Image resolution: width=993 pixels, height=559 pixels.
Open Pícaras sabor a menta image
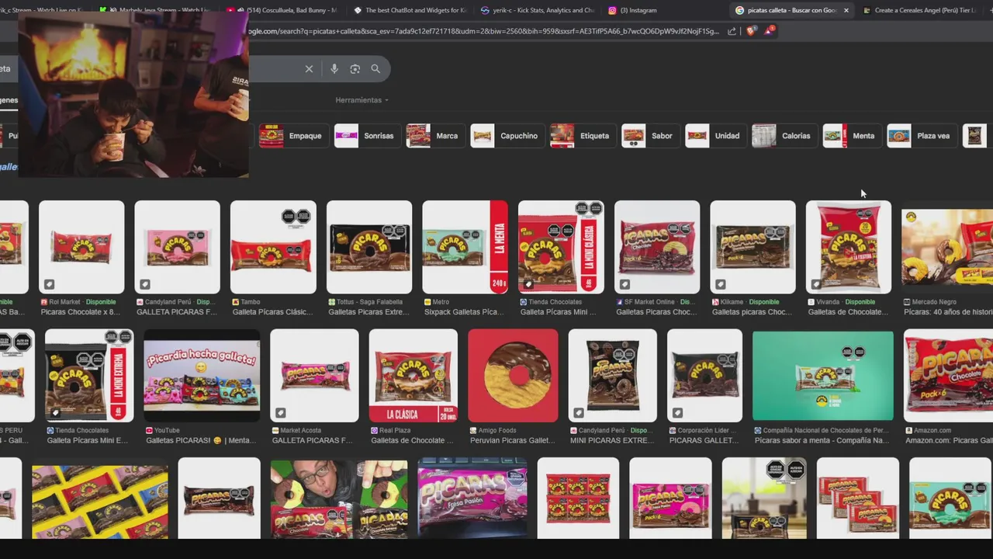pyautogui.click(x=823, y=375)
